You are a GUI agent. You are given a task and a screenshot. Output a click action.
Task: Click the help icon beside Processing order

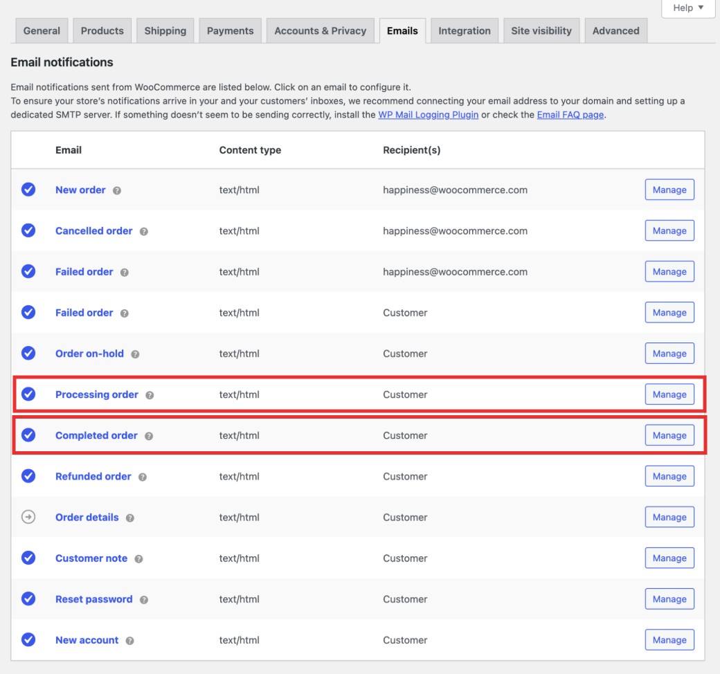click(x=150, y=395)
